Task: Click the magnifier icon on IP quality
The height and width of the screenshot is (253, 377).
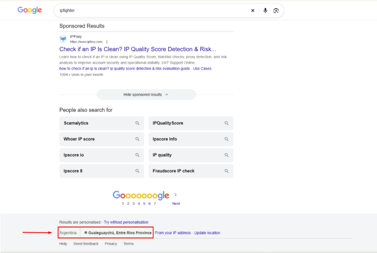Action: coord(226,155)
